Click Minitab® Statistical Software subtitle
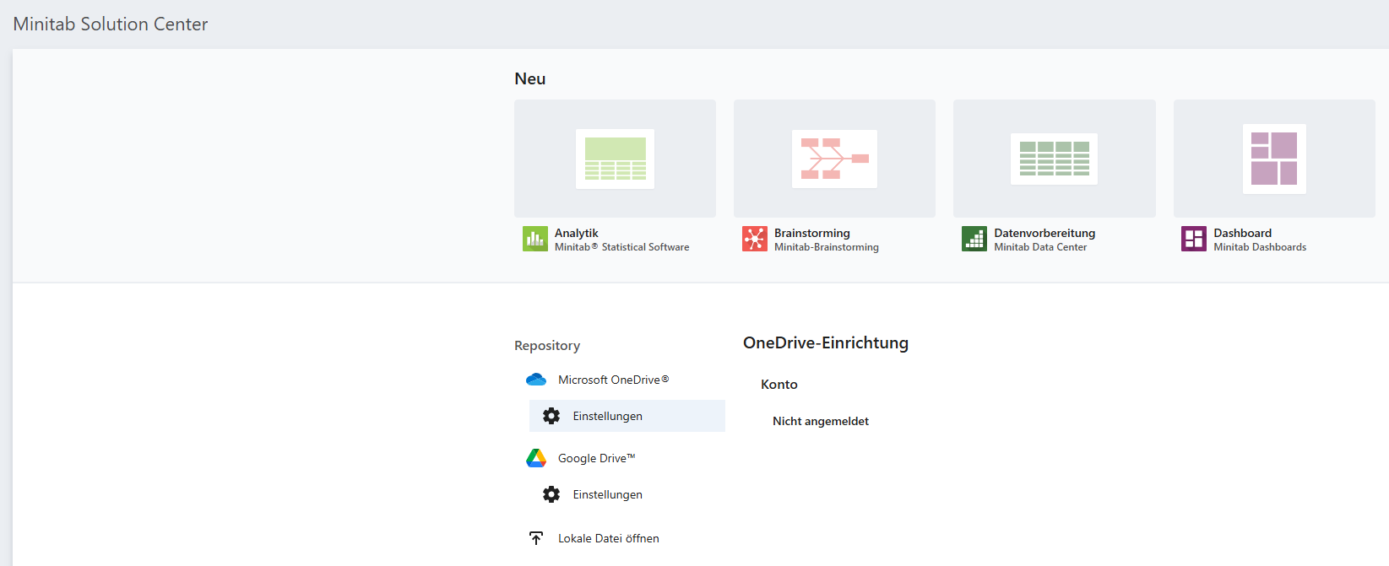Viewport: 1389px width, 566px height. tap(621, 247)
